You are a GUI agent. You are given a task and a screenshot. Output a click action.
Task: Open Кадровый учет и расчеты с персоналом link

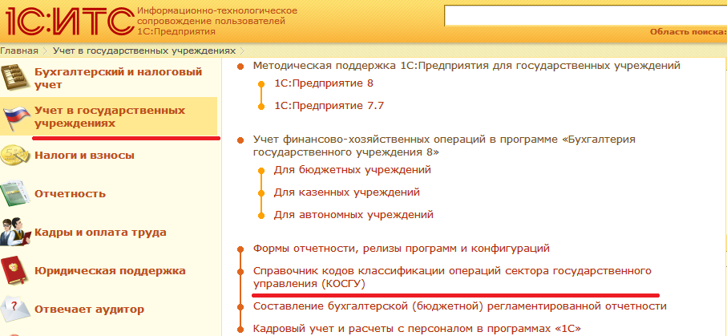(x=417, y=329)
